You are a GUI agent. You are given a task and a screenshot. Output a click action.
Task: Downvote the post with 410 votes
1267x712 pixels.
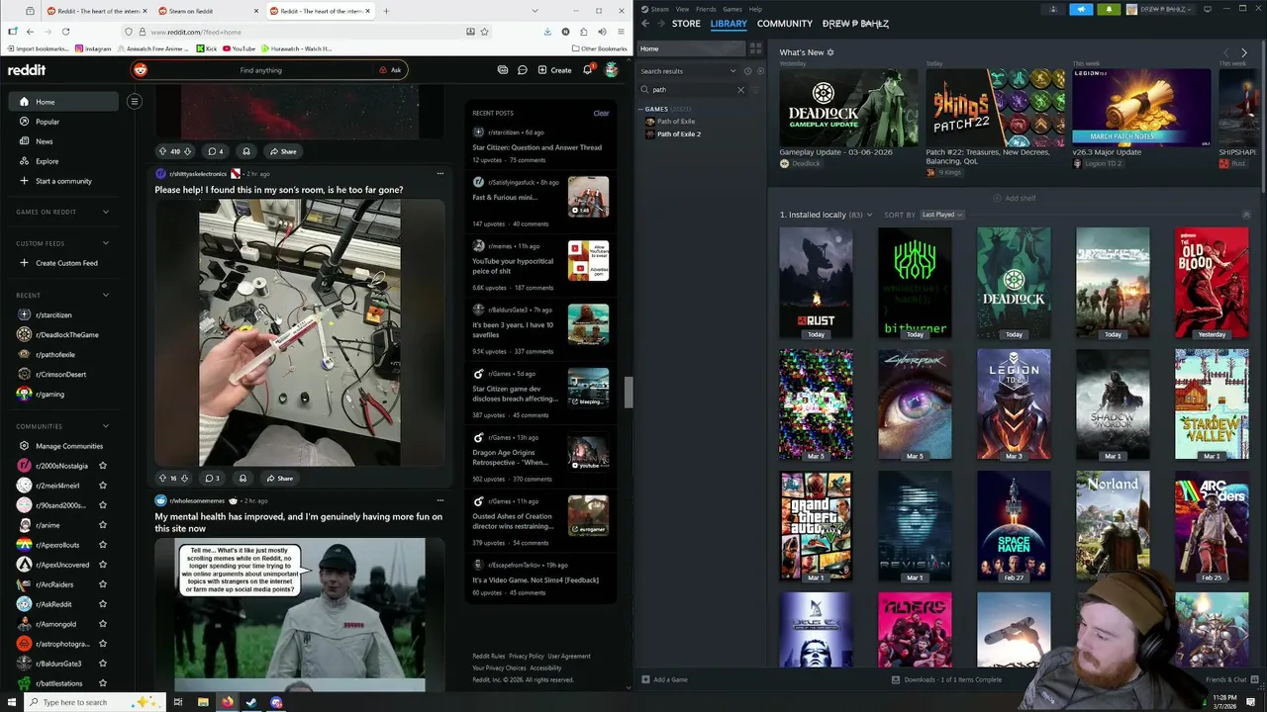point(187,151)
